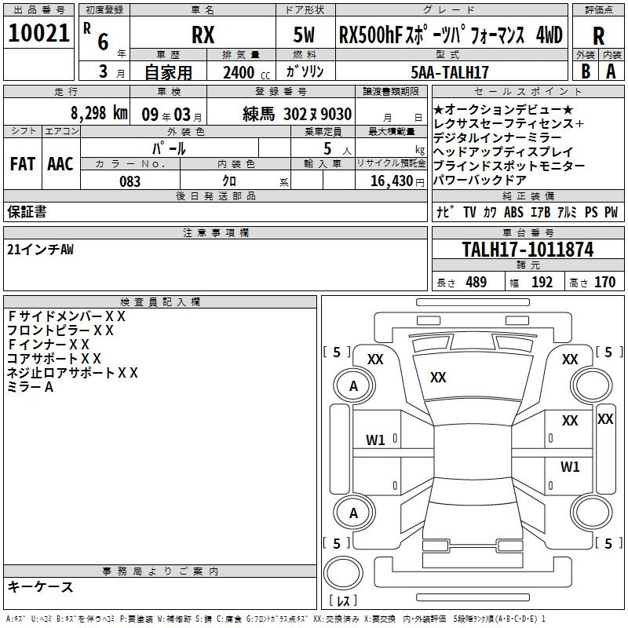Click inspector note ミラー A
628x628 pixels.
tap(31, 387)
